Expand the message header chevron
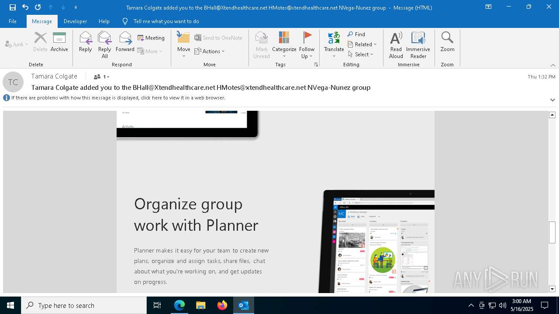This screenshot has height=314, width=559. [x=552, y=100]
